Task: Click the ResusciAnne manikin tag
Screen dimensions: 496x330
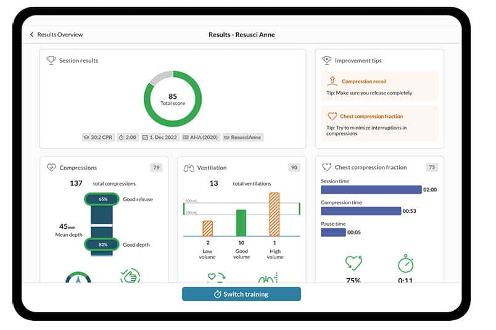Action: 243,138
